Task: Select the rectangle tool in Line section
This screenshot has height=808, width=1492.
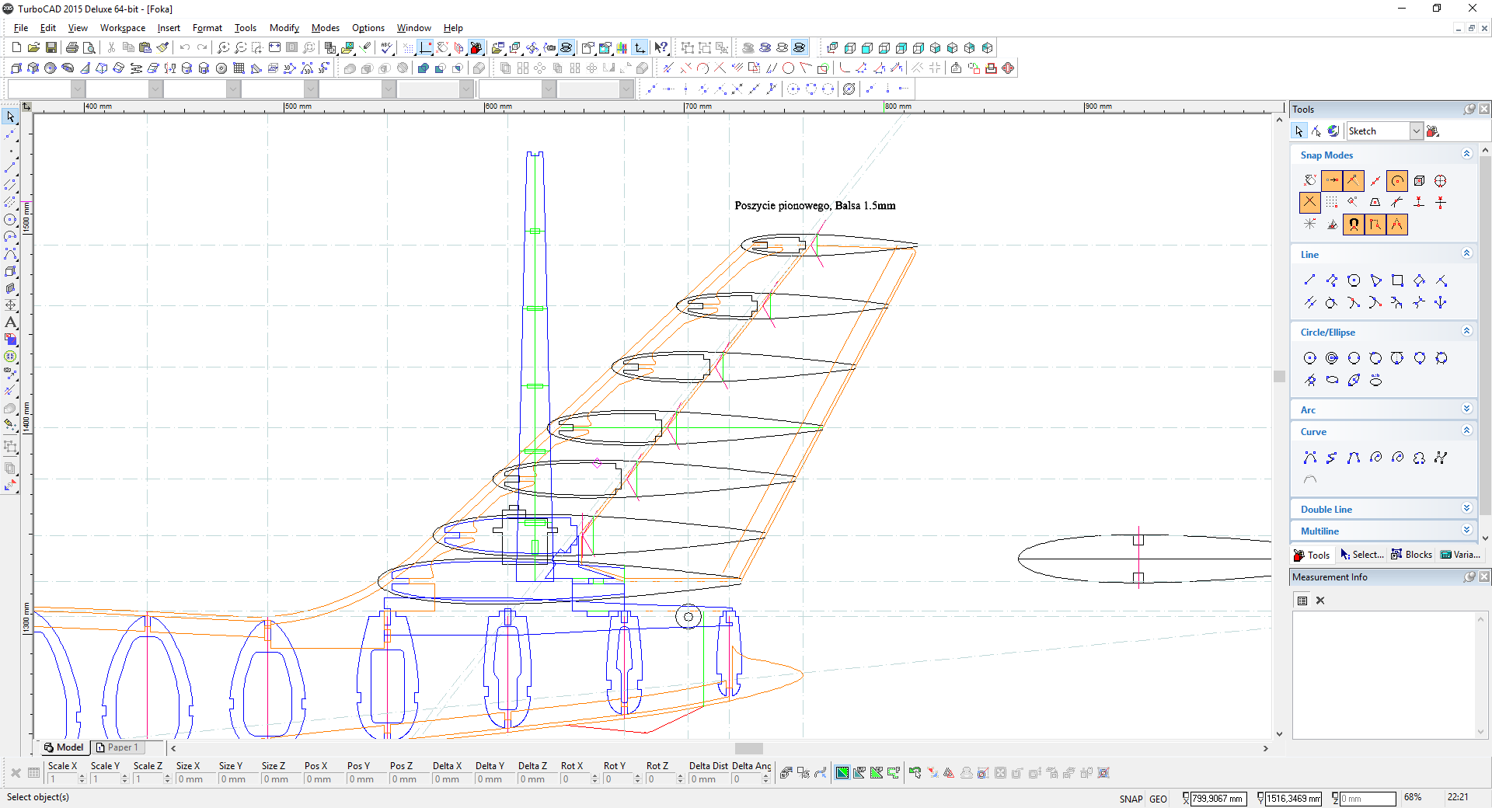Action: tap(1397, 280)
